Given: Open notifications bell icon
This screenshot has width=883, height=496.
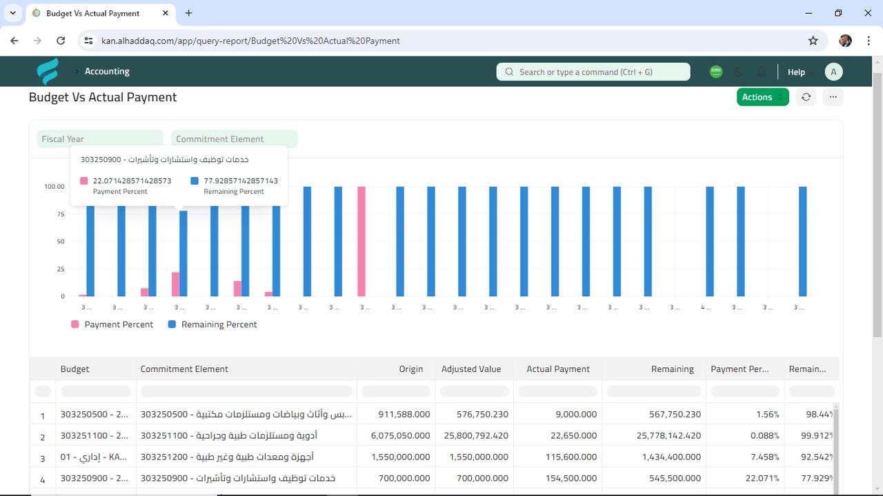Looking at the screenshot, I should coord(762,72).
